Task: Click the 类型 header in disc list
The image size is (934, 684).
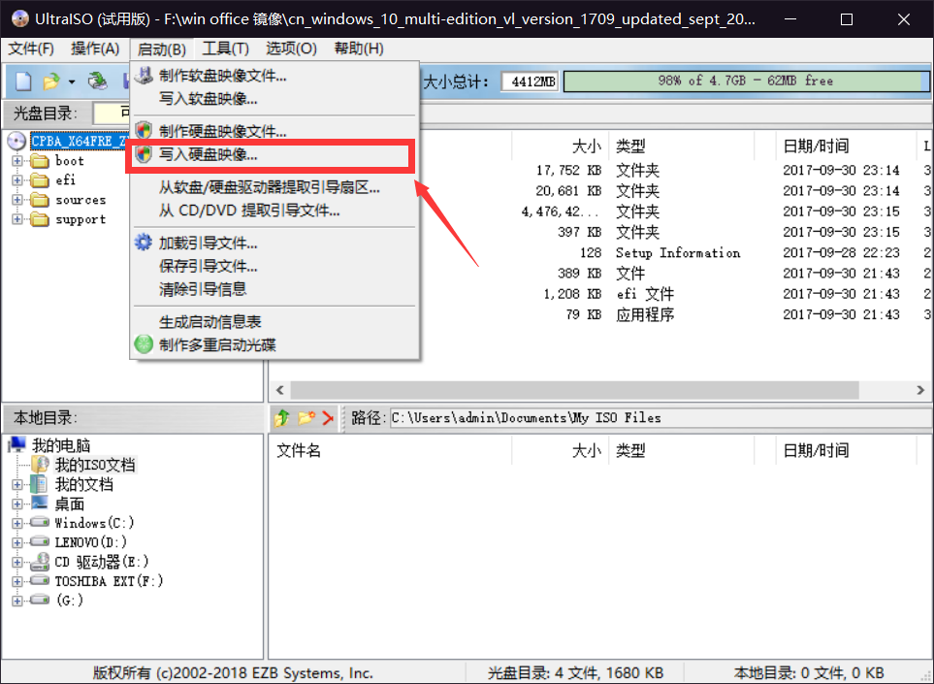Action: (x=681, y=146)
